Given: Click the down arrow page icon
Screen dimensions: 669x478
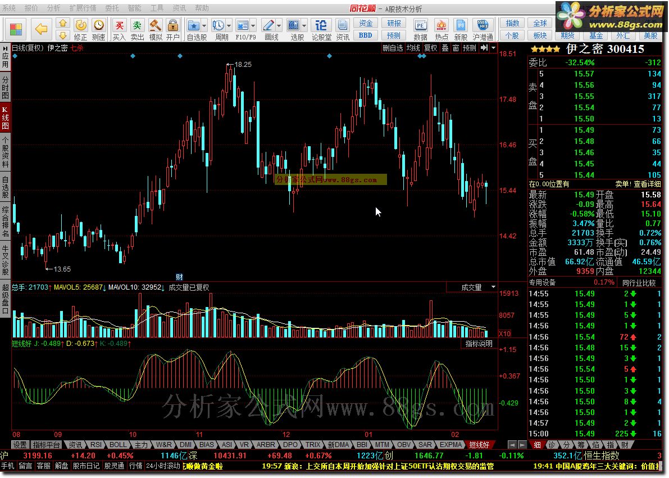Looking at the screenshot, I should [x=63, y=35].
